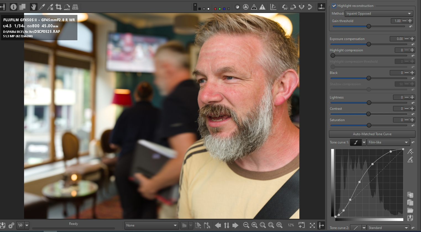
Task: Click the Auto-Matched Tone Curve button
Action: (x=372, y=134)
